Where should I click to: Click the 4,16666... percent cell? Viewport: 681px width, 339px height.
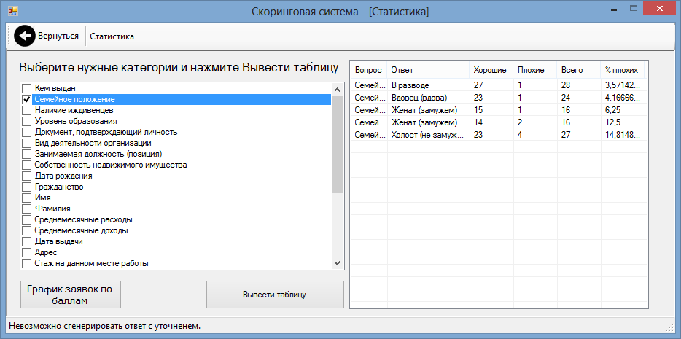(623, 98)
